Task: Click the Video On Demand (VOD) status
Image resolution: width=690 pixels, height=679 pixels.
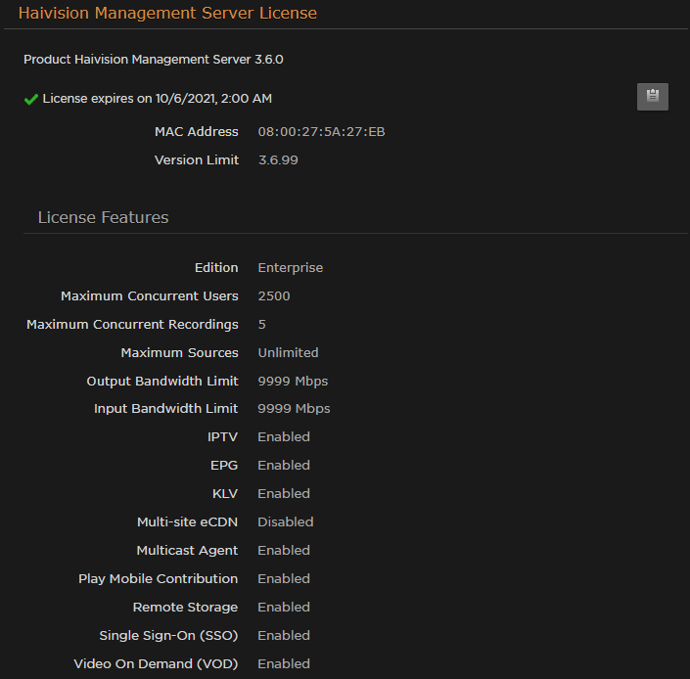Action: pyautogui.click(x=284, y=664)
